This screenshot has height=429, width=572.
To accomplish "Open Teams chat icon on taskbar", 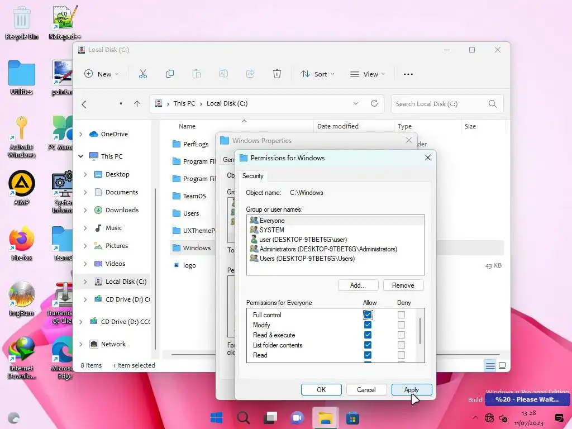I will click(297, 418).
